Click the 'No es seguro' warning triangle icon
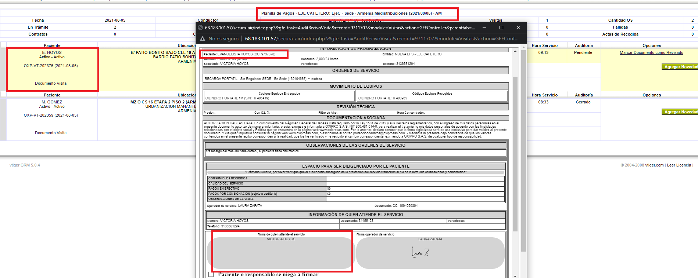The width and height of the screenshot is (698, 278). coord(203,39)
